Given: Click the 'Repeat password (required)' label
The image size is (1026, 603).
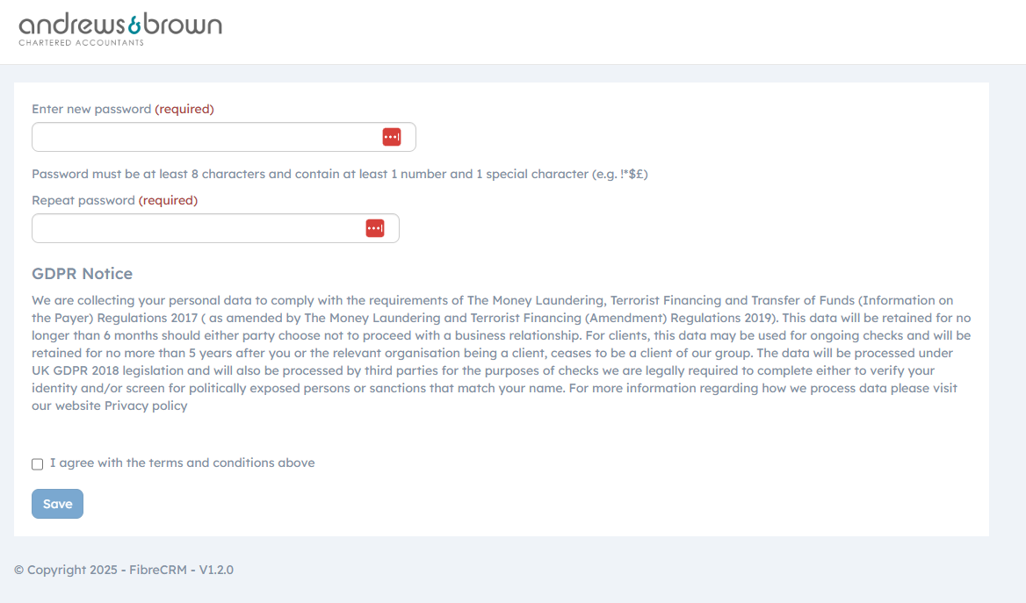Looking at the screenshot, I should pos(114,200).
